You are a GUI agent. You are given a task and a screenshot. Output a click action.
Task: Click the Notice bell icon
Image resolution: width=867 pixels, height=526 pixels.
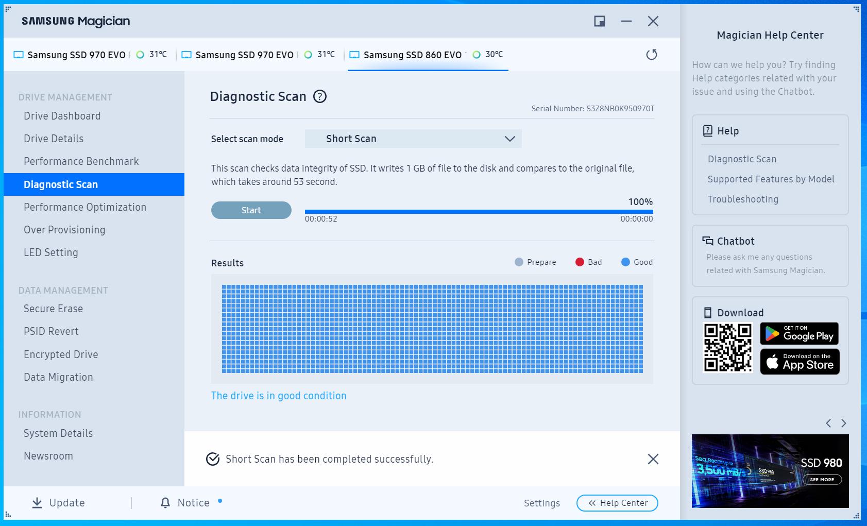pos(165,503)
